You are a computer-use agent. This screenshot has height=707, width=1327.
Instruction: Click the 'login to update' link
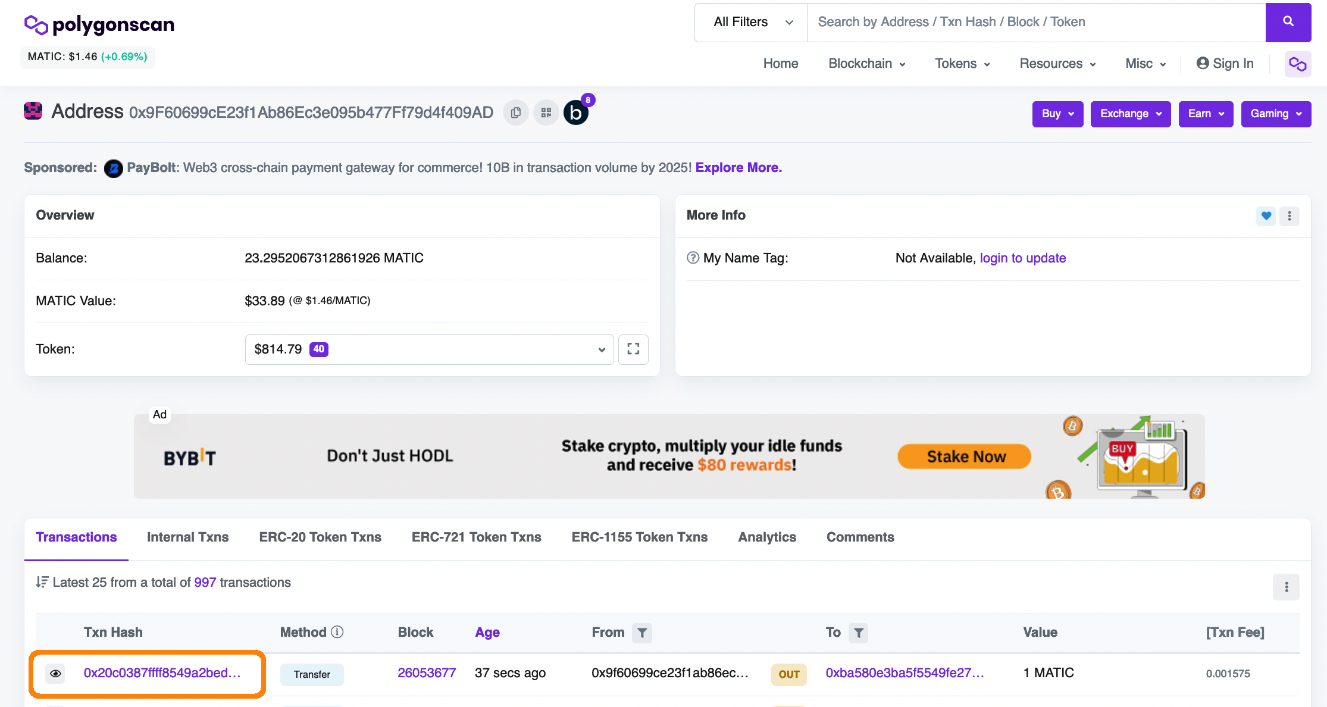(1022, 258)
